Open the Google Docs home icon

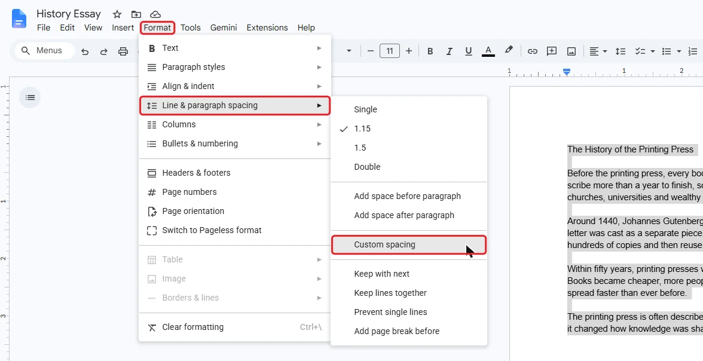click(x=19, y=19)
